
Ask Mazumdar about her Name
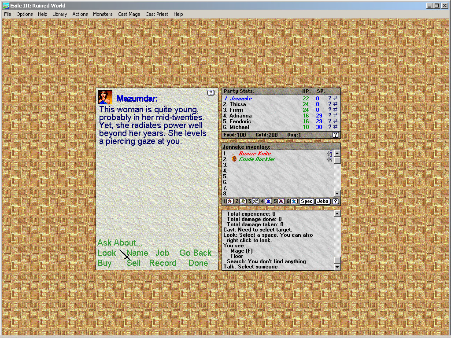point(137,253)
